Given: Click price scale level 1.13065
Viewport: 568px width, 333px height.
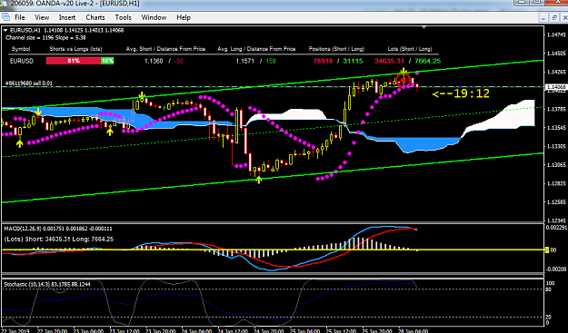Looking at the screenshot, I should 555,165.
